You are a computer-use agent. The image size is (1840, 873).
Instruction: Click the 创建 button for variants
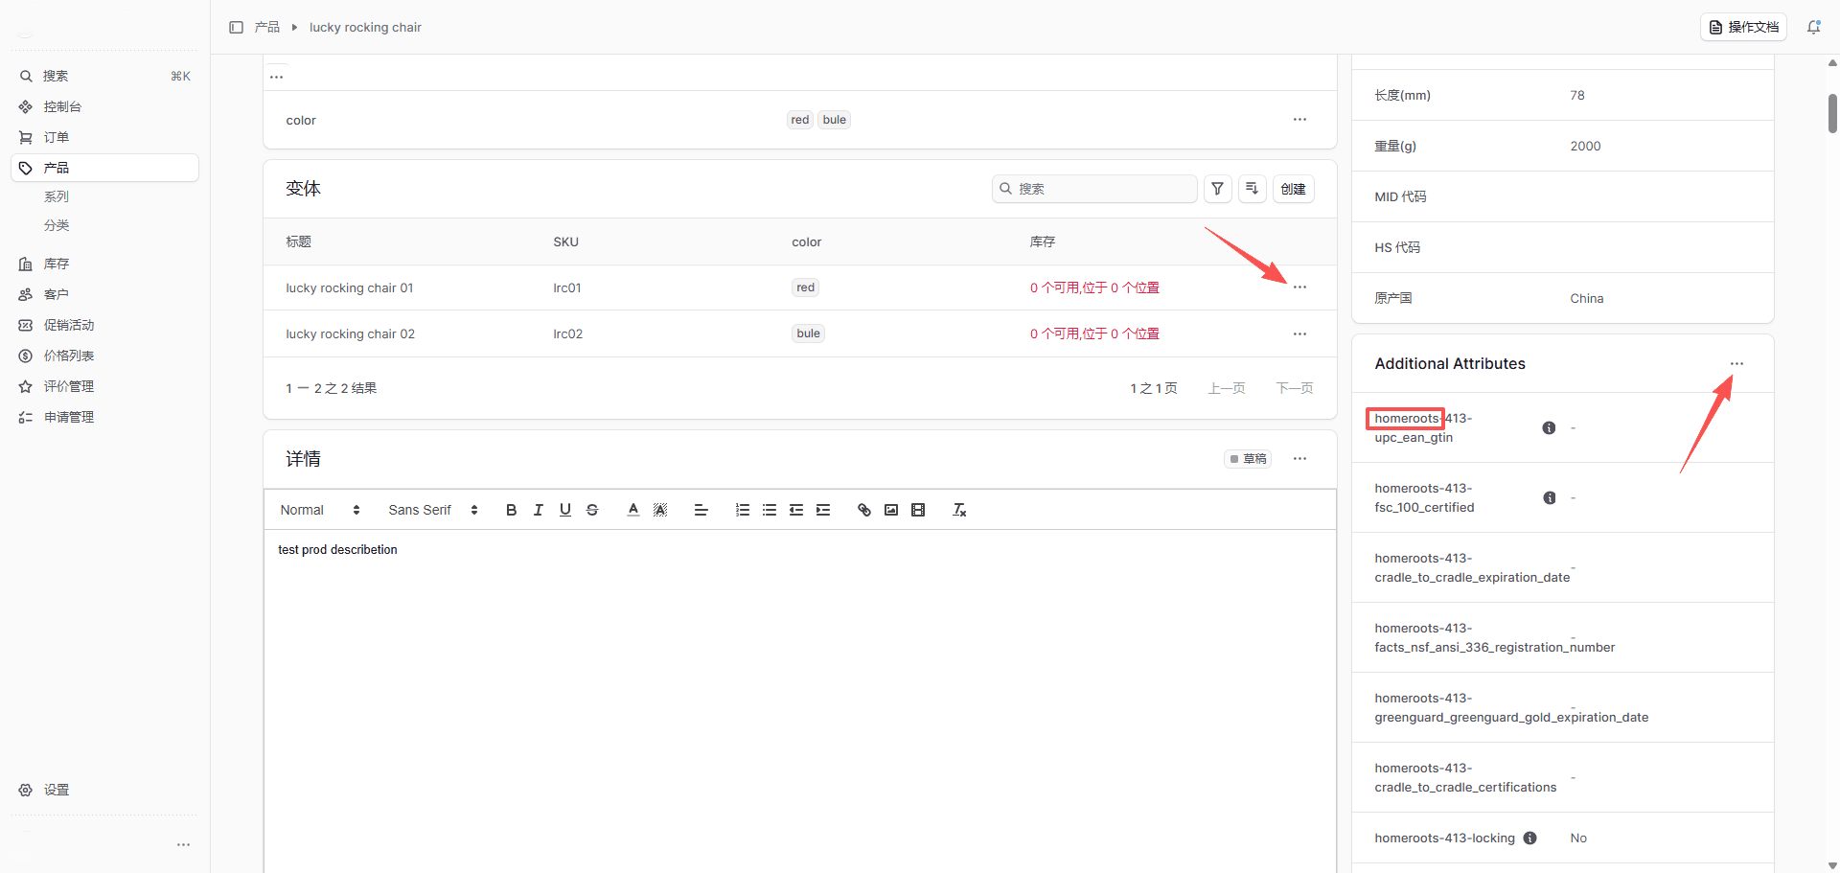[1293, 189]
